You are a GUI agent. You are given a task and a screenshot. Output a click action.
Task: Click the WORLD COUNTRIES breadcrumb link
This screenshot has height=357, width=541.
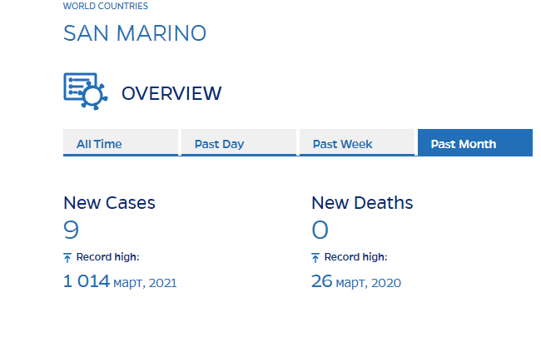click(106, 7)
